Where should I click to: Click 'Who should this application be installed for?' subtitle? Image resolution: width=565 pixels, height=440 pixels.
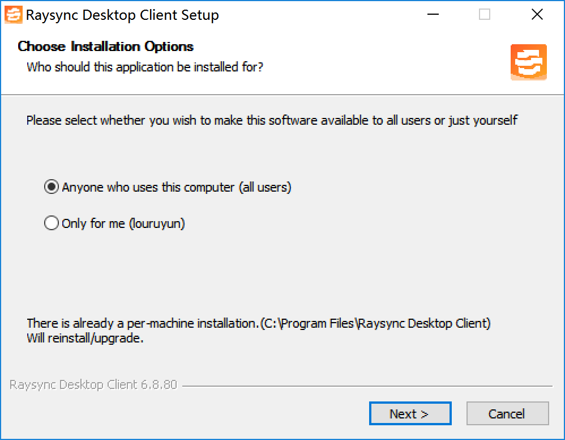click(x=145, y=67)
